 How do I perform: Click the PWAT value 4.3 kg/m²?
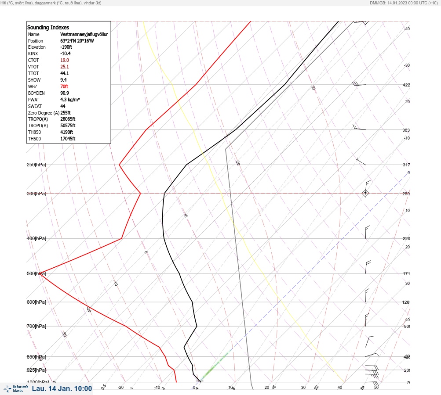click(70, 100)
